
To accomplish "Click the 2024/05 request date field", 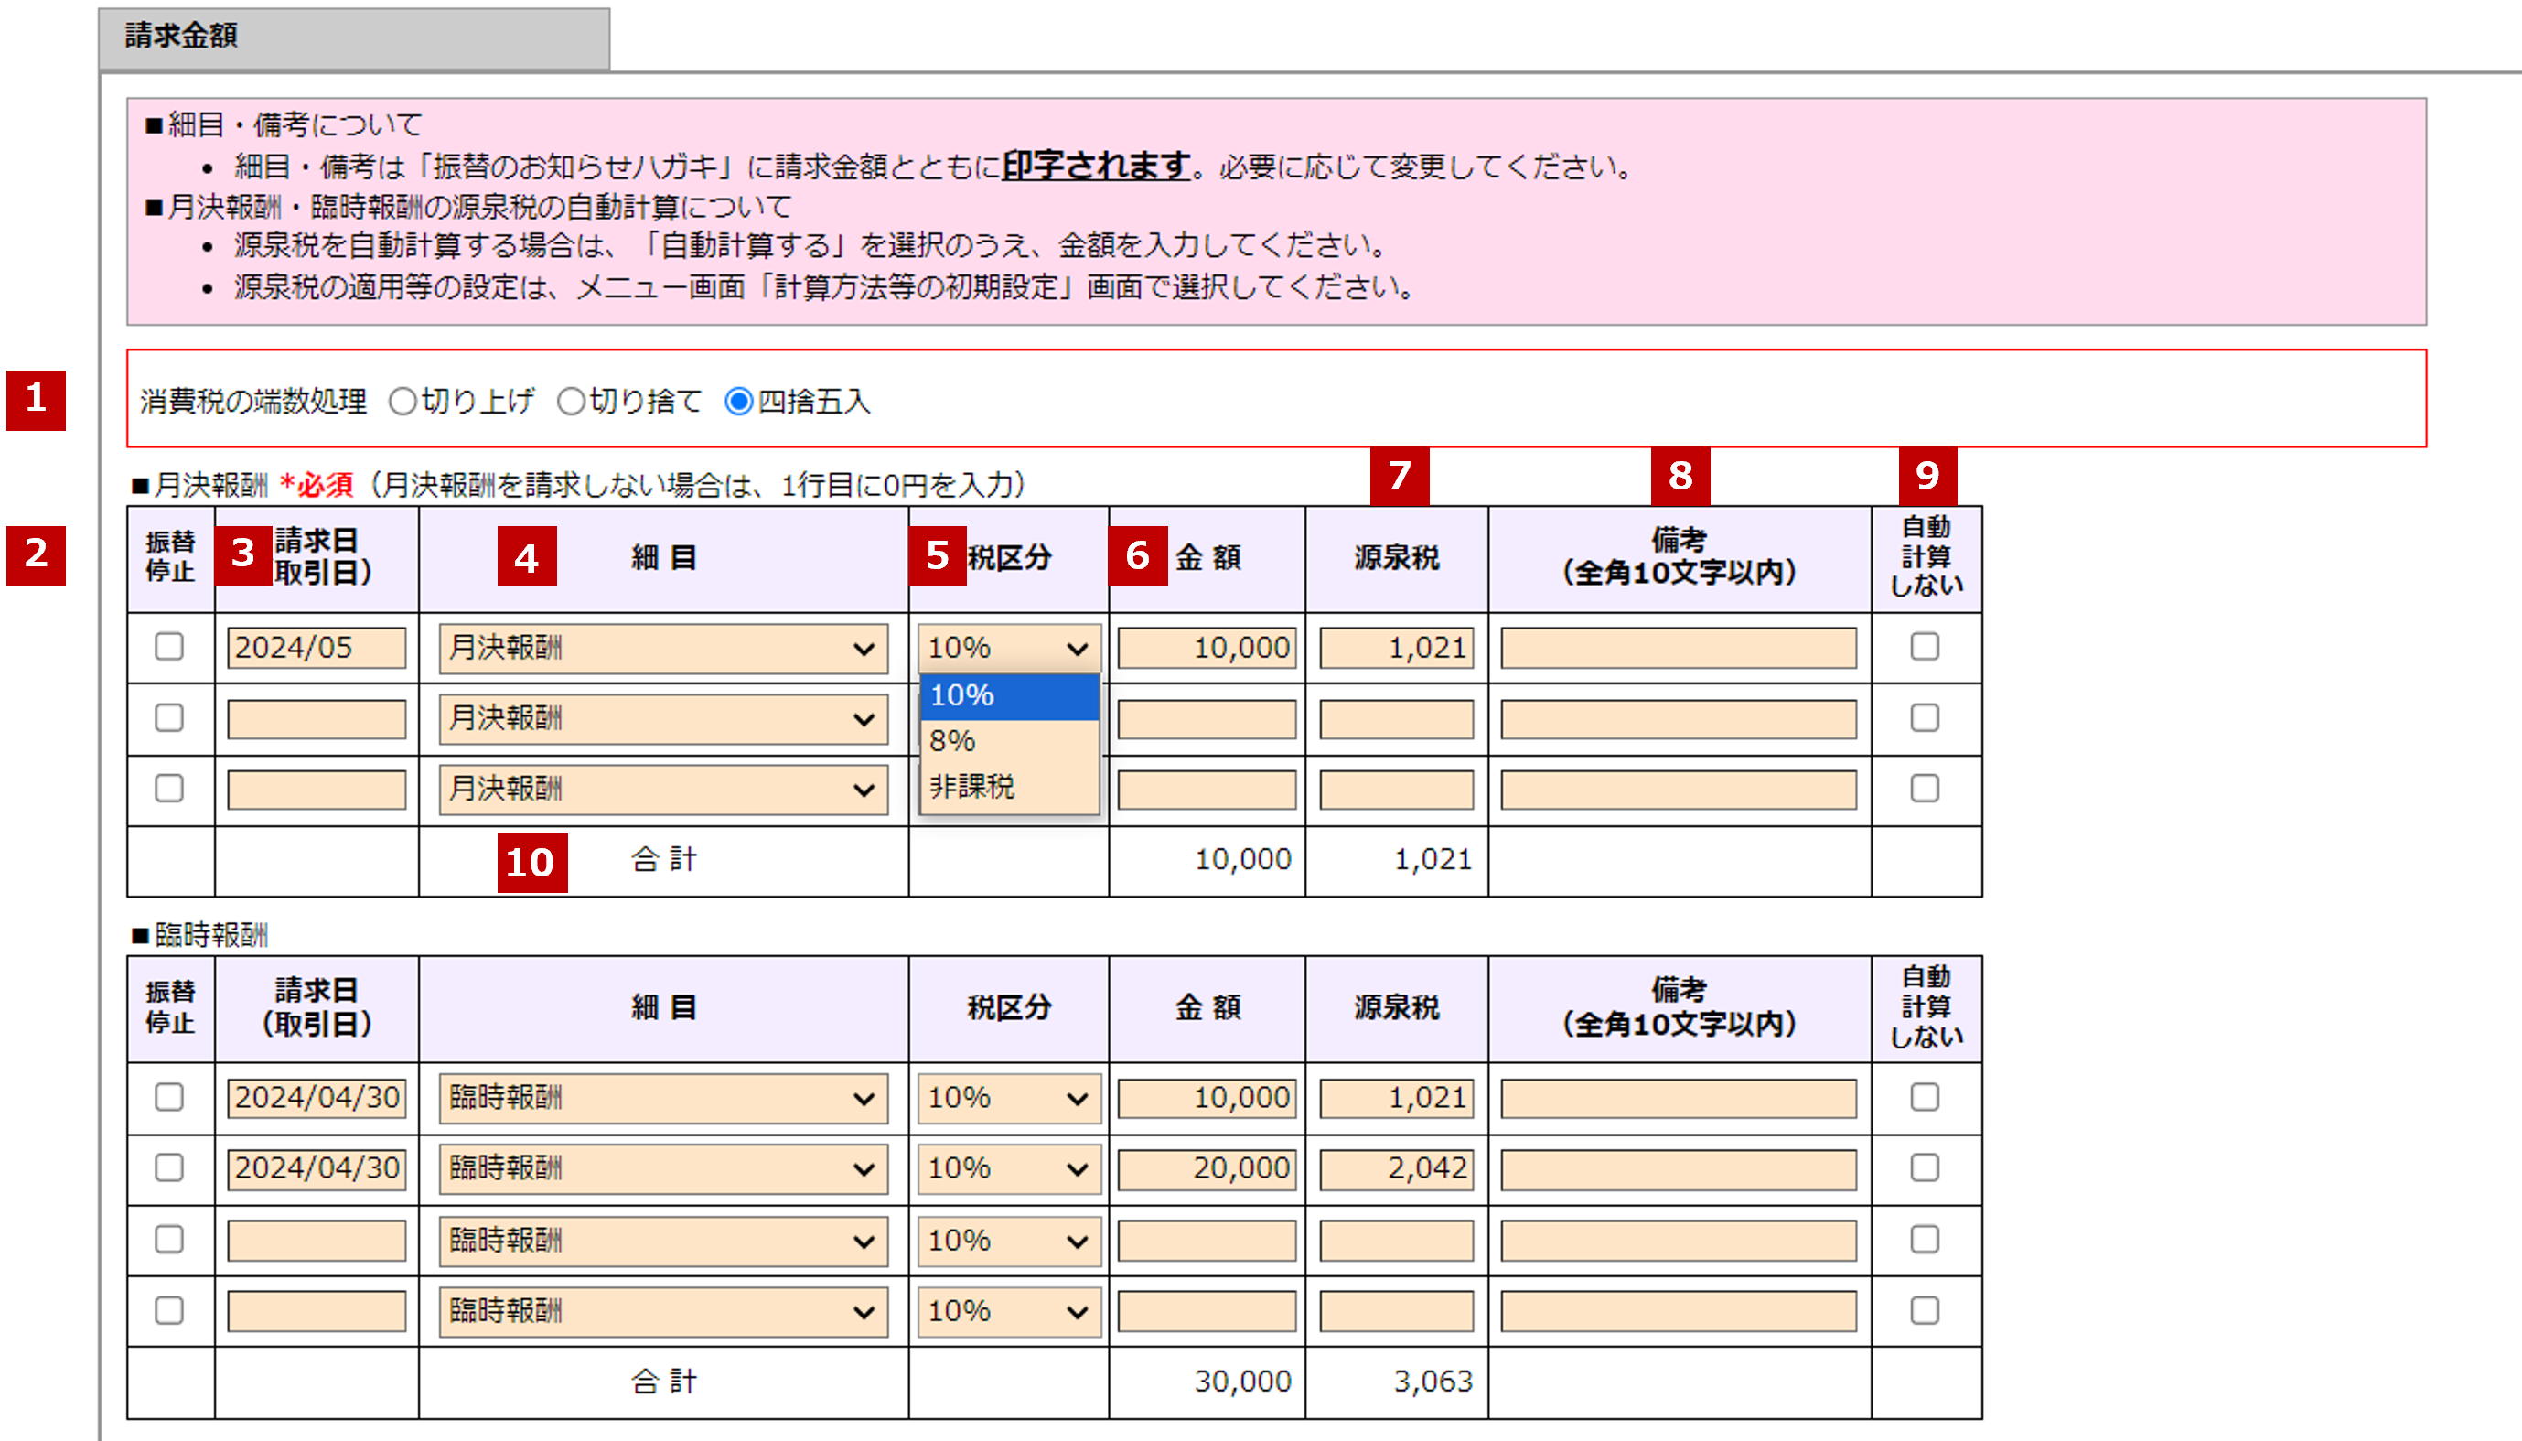I will pyautogui.click(x=316, y=649).
